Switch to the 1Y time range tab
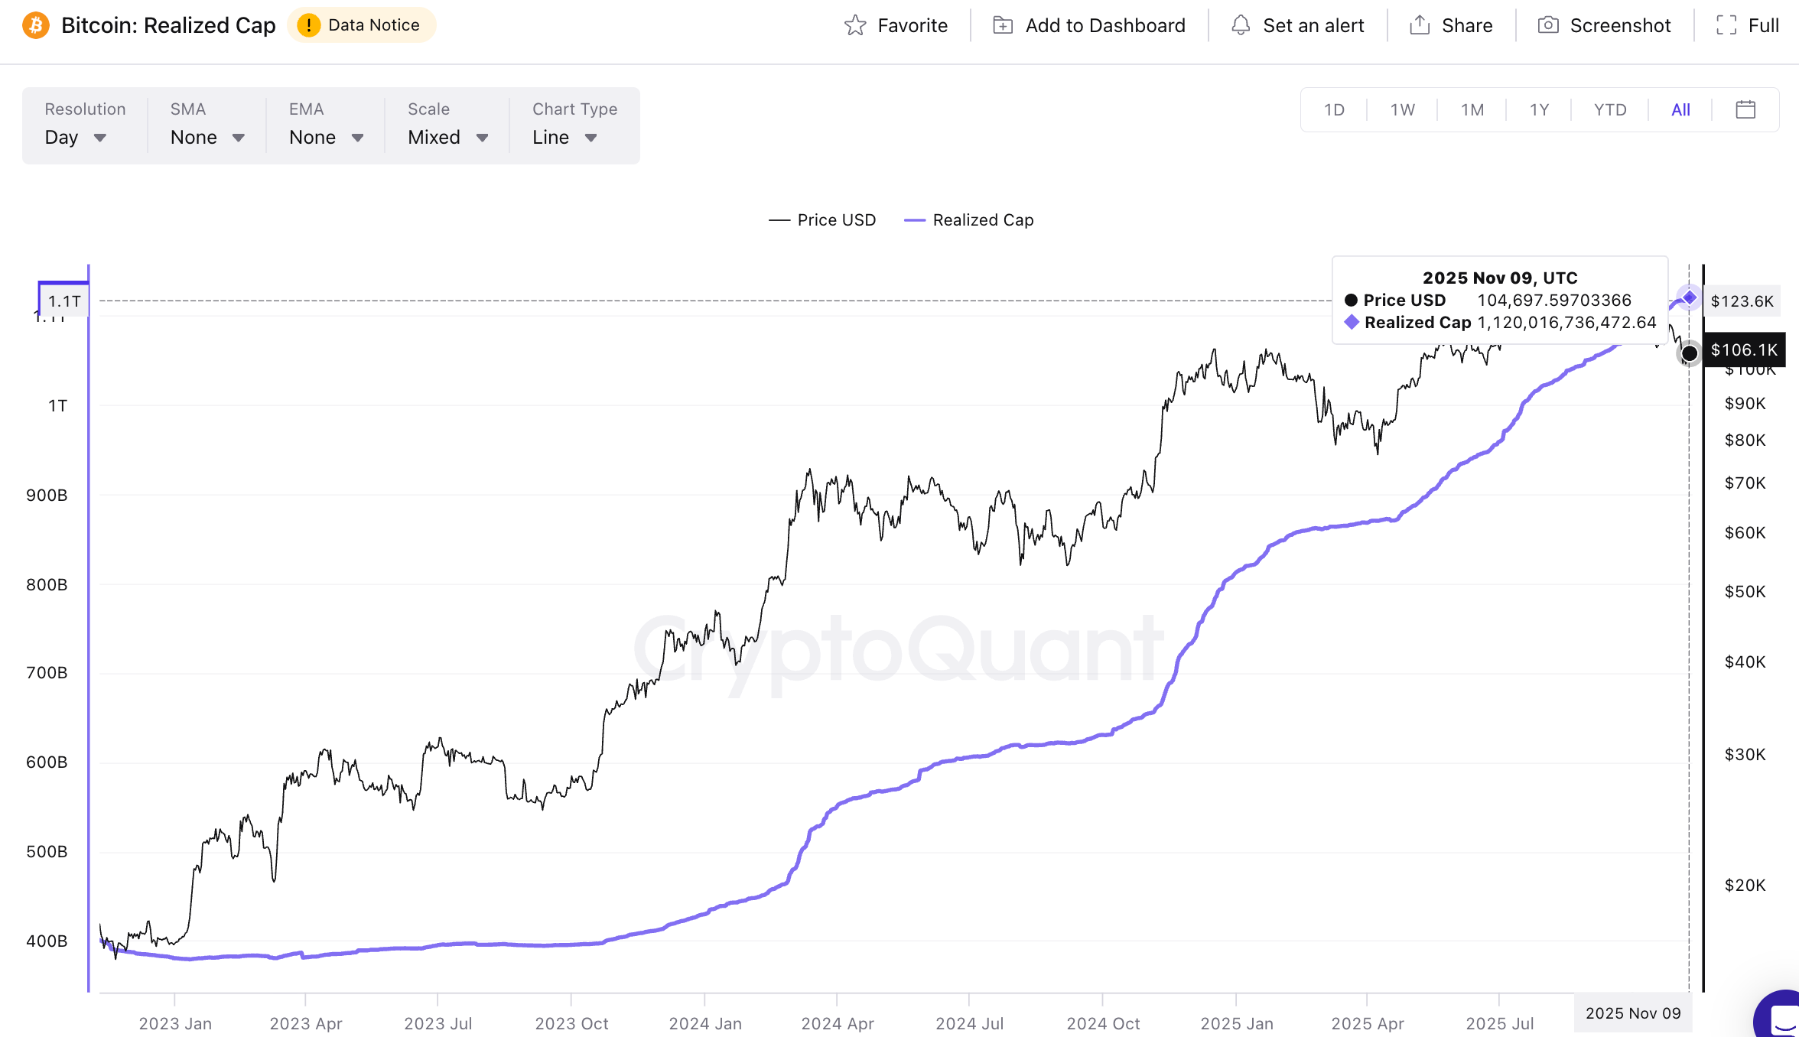Image resolution: width=1799 pixels, height=1037 pixels. 1538,109
